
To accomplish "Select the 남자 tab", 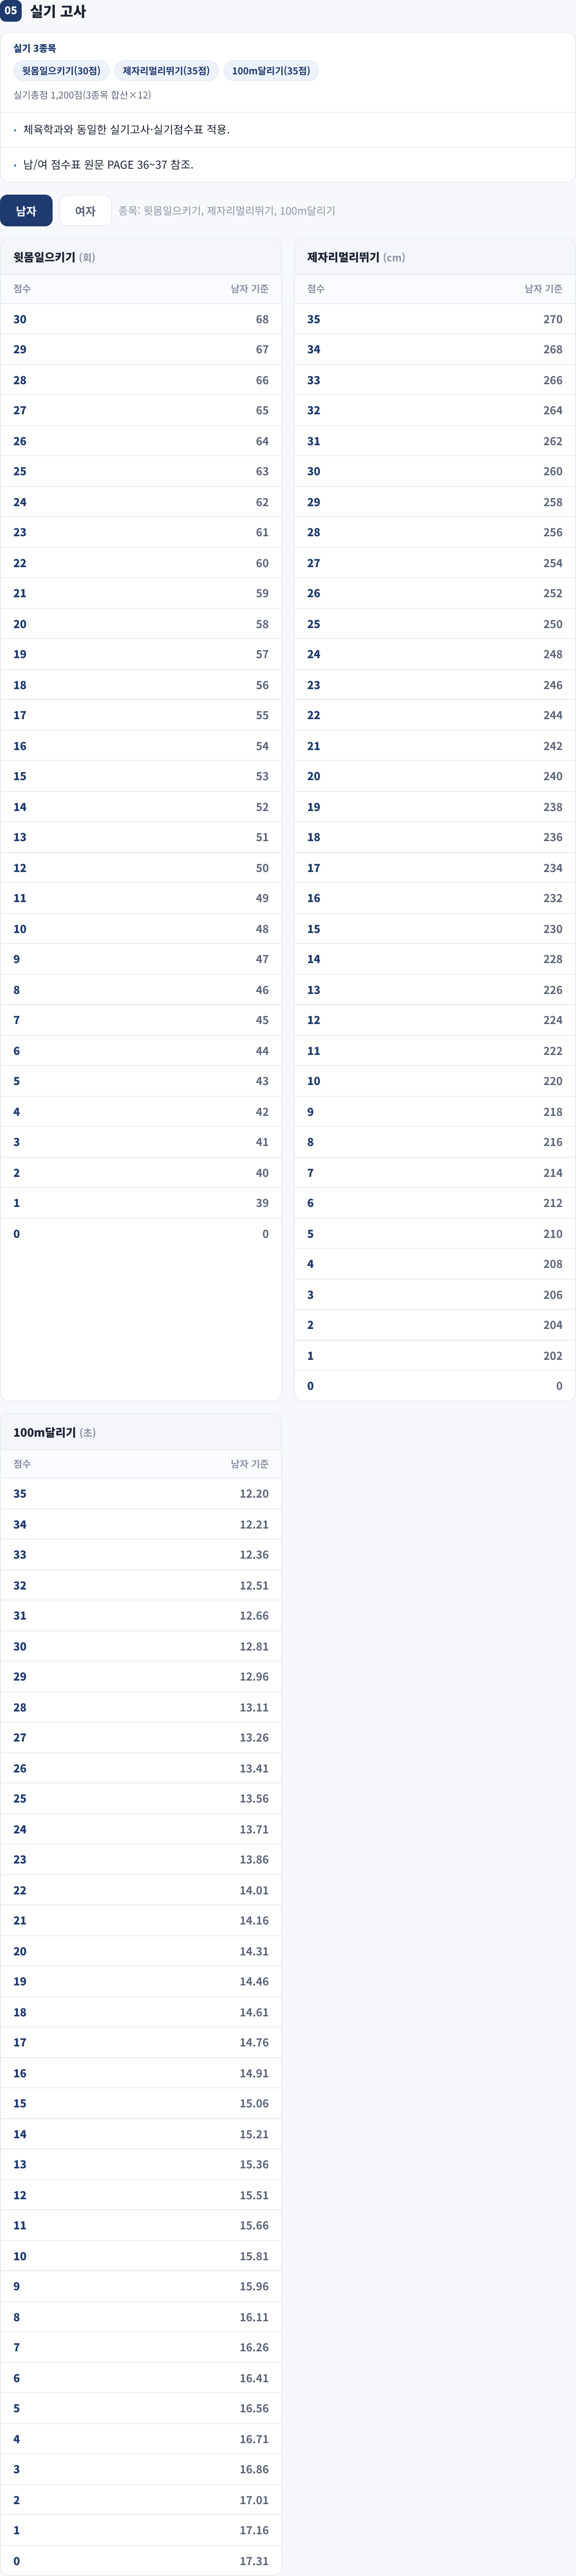I will click(x=26, y=211).
